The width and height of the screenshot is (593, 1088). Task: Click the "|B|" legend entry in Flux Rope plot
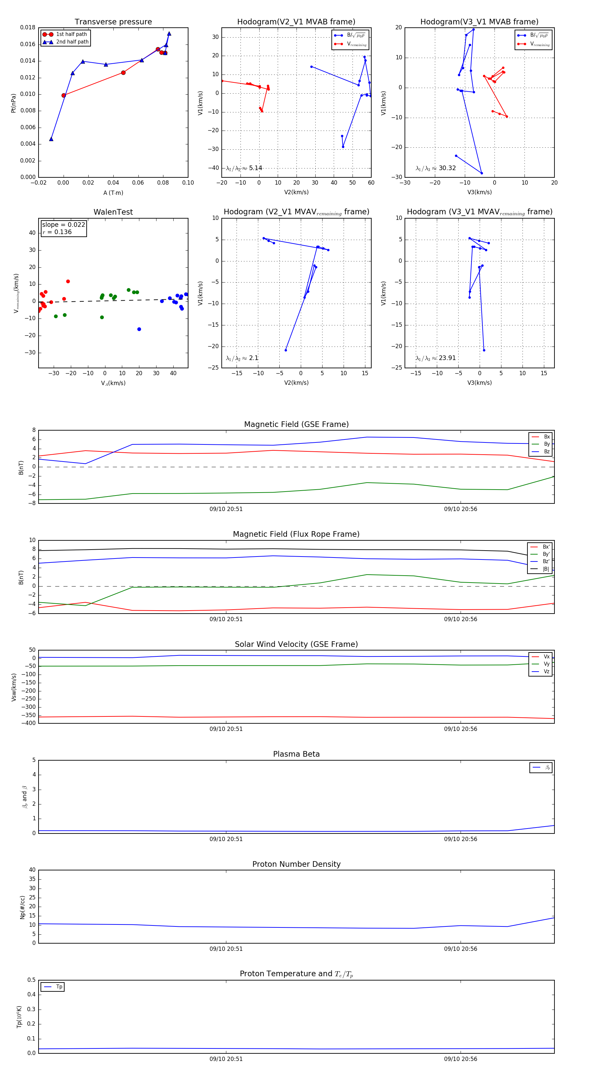[x=540, y=569]
